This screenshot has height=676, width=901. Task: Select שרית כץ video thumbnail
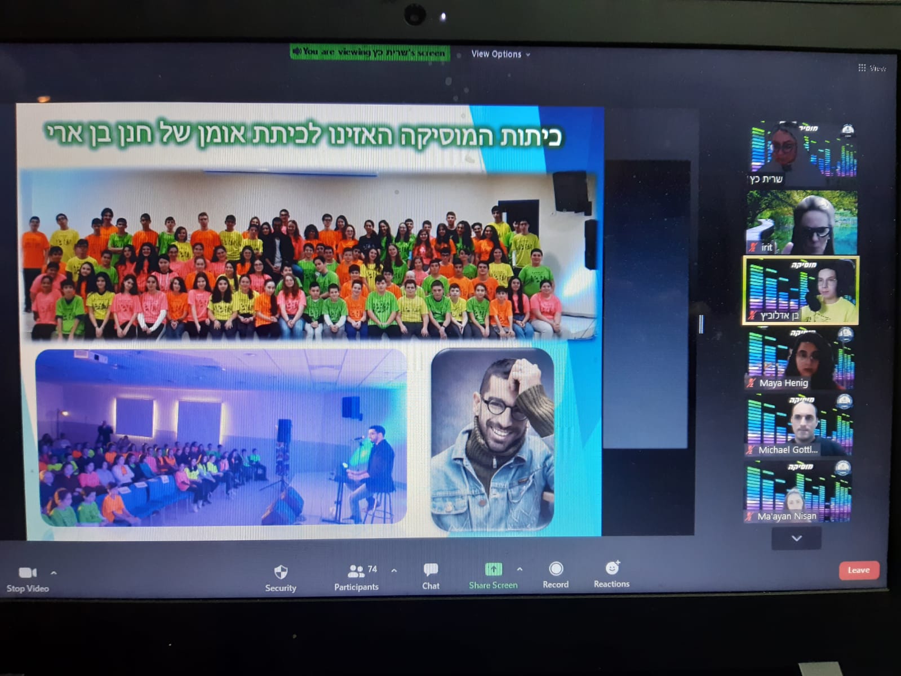click(x=803, y=154)
